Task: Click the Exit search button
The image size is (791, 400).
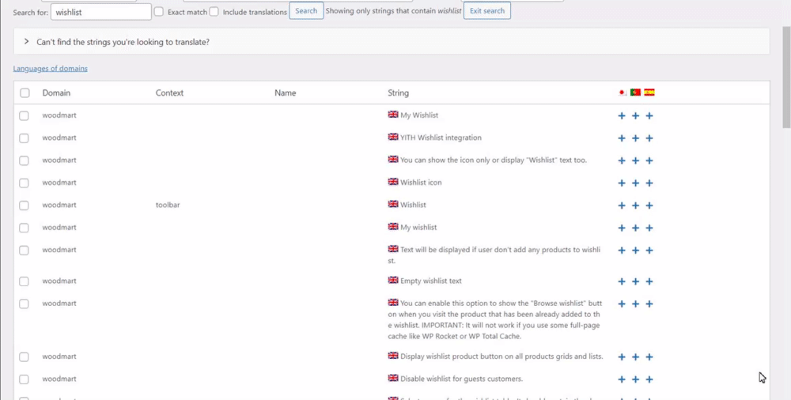Action: pyautogui.click(x=486, y=10)
